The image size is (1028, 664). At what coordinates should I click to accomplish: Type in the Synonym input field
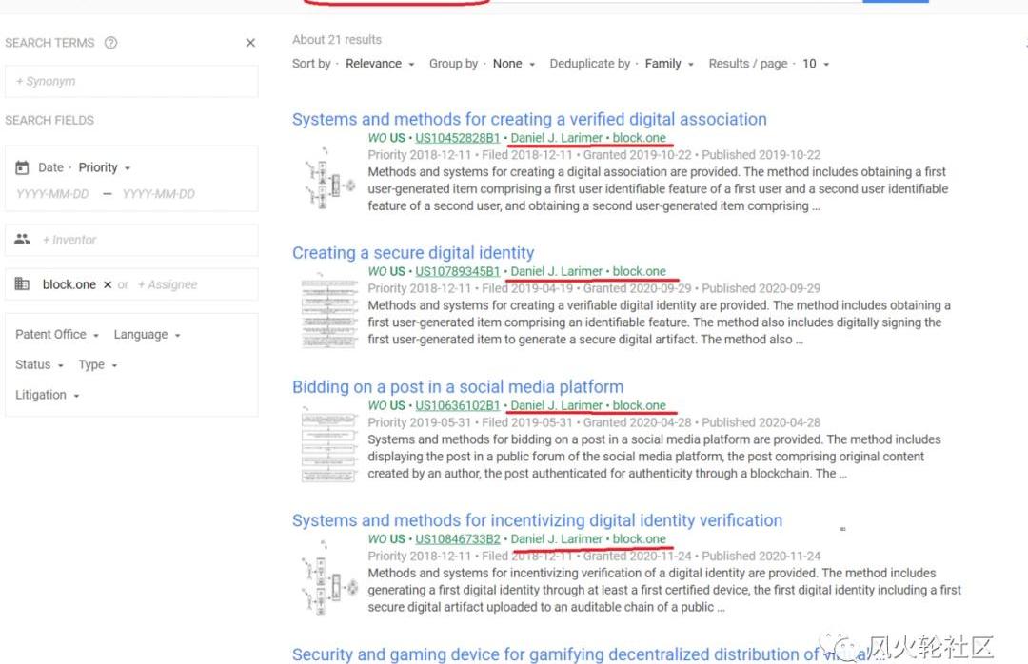pyautogui.click(x=131, y=82)
